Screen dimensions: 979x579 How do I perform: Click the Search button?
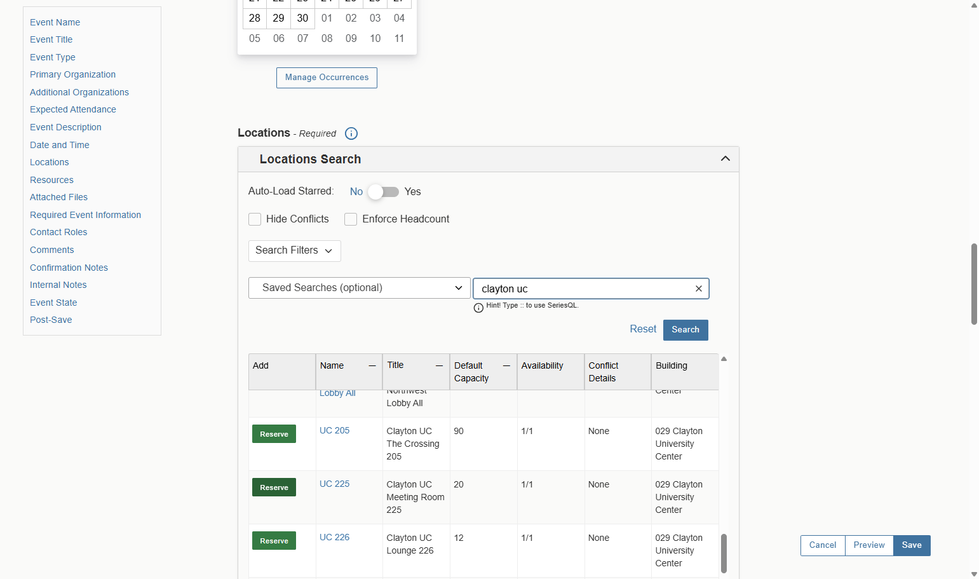point(685,330)
